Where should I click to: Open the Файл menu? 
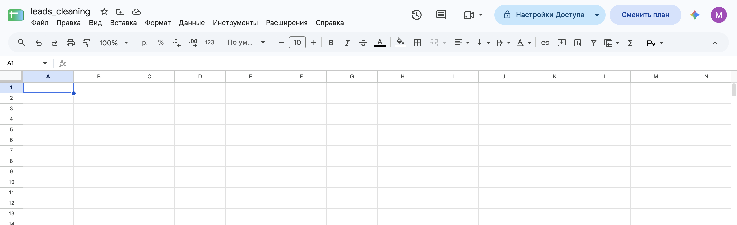[40, 23]
